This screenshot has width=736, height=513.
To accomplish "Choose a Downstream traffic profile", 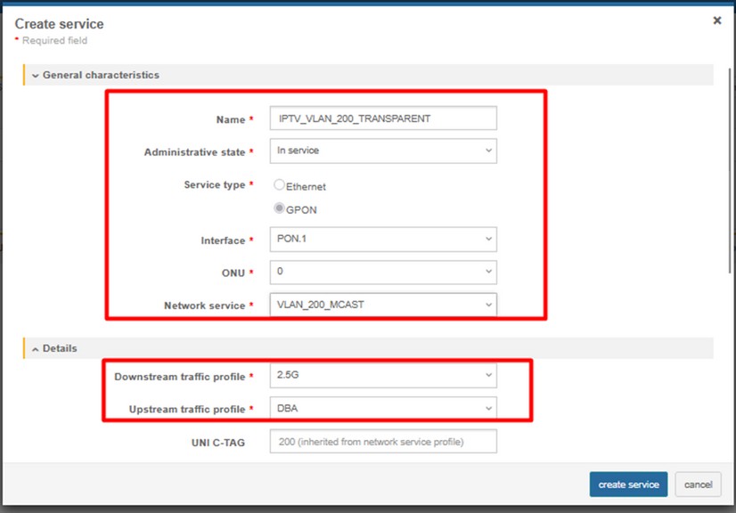I will (x=383, y=377).
